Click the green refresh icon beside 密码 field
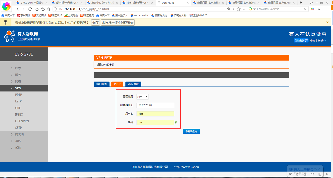Screen dimensions: 333x178 176,122
